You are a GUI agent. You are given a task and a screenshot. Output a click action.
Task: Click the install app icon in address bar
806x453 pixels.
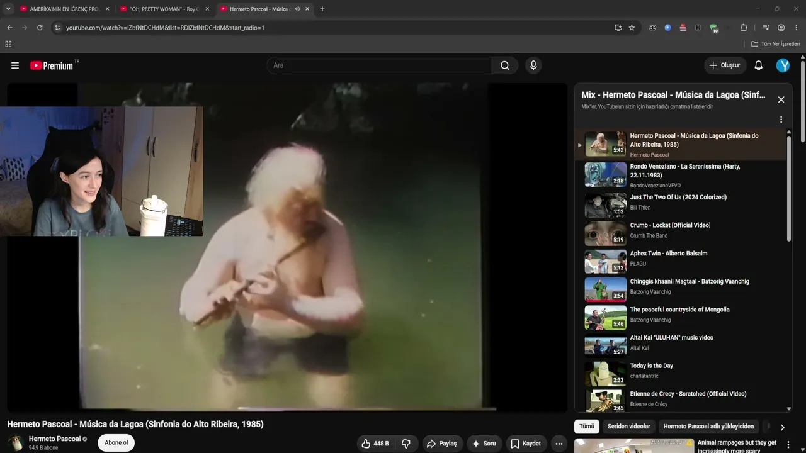coord(618,28)
